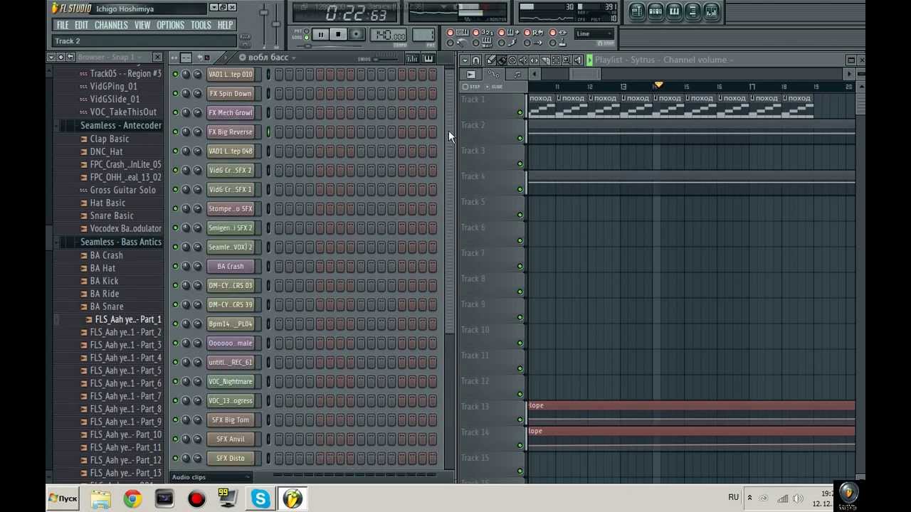
Task: Select the paint brush tool in Playlist
Action: pyautogui.click(x=501, y=60)
